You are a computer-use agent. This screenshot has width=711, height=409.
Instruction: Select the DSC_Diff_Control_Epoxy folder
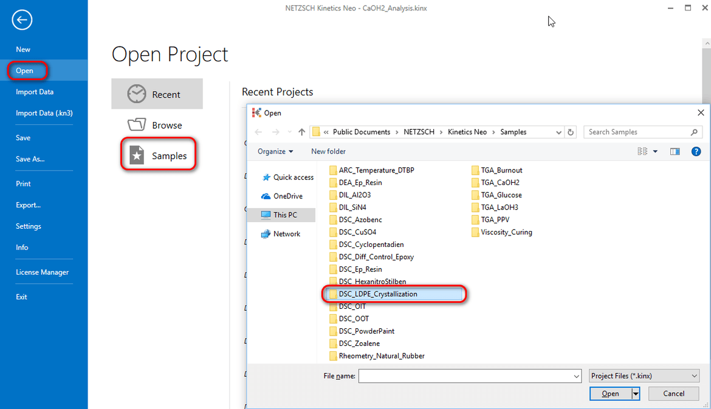pyautogui.click(x=371, y=257)
